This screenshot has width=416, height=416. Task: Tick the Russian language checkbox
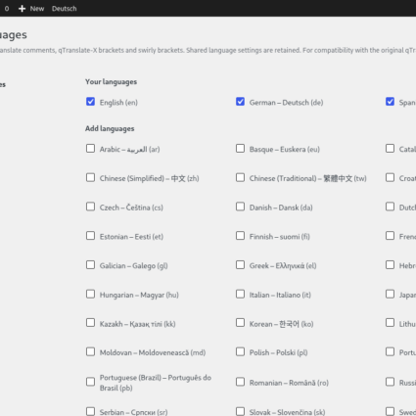coord(390,382)
